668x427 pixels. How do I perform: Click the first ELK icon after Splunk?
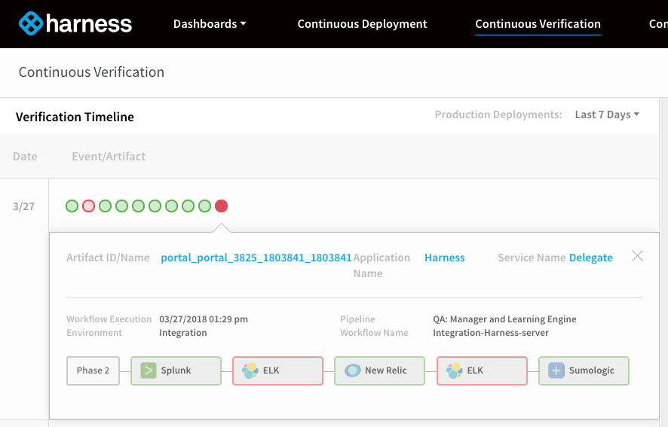point(250,371)
